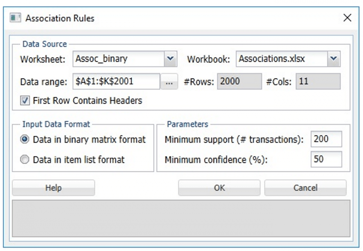The height and width of the screenshot is (251, 363).
Task: Click the Assoc_binary worksheet combo box
Action: click(x=118, y=59)
